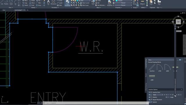Activate the Move modify tool
This screenshot has height=105, width=186.
[x=25, y=1]
